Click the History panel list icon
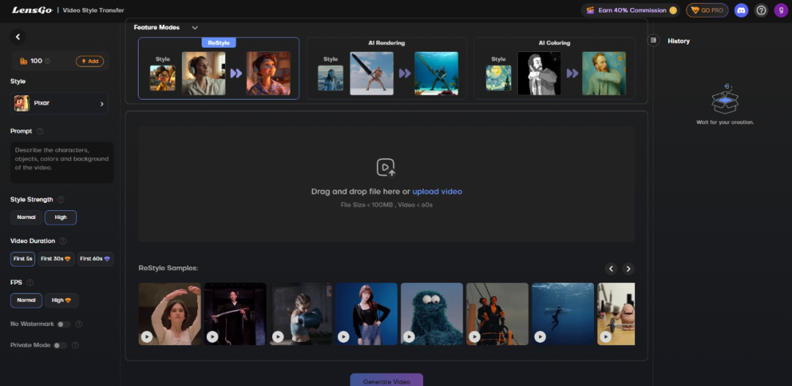The height and width of the screenshot is (386, 792). tap(653, 41)
